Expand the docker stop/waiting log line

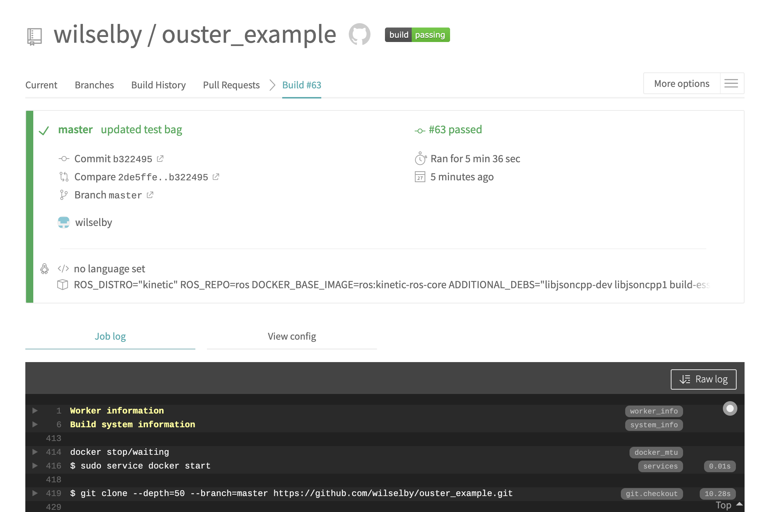tap(35, 452)
